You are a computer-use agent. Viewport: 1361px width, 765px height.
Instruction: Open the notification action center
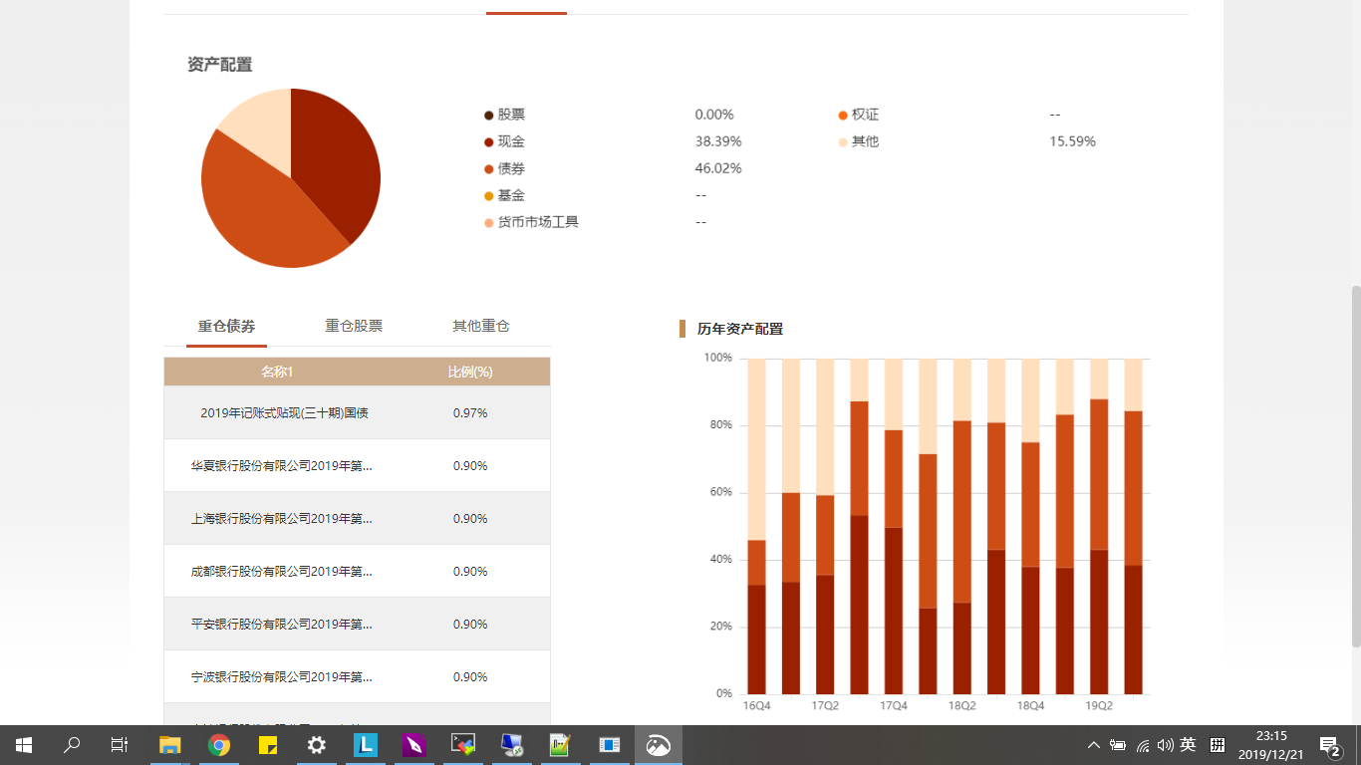click(x=1329, y=745)
